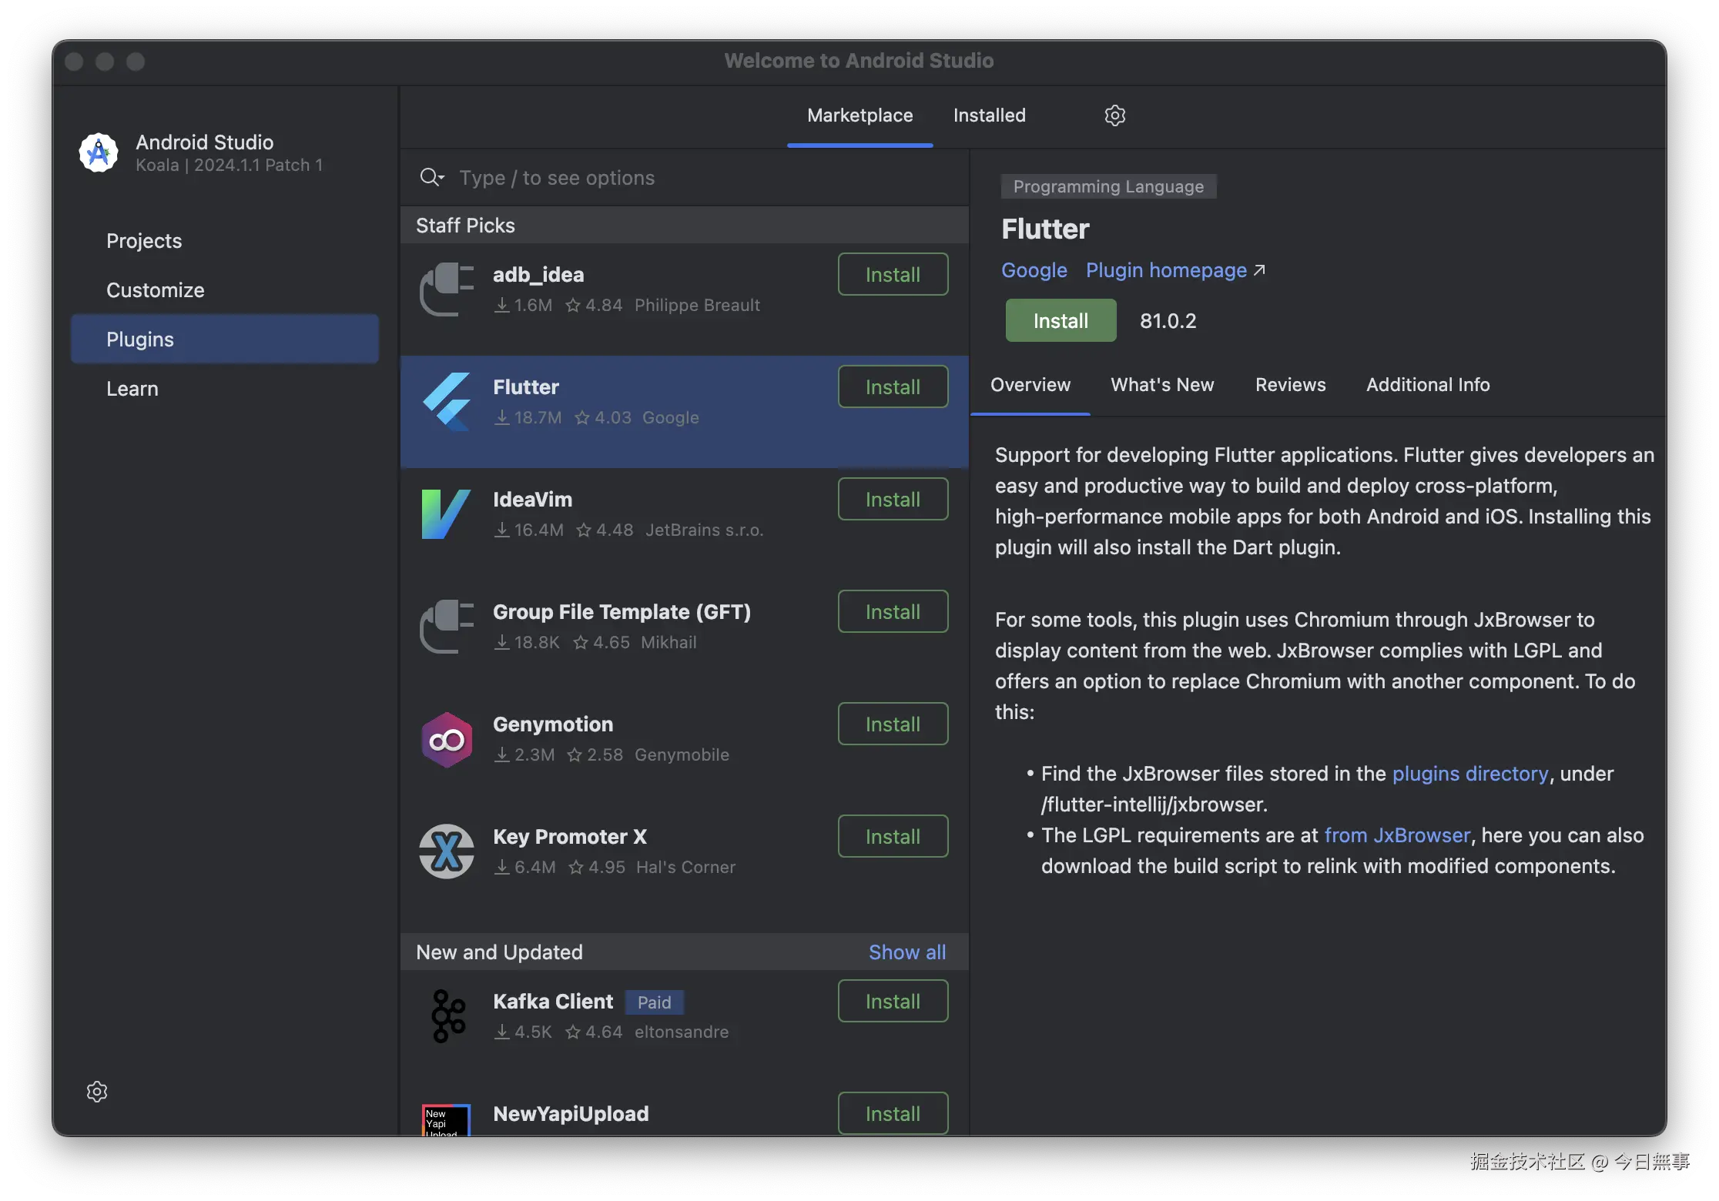This screenshot has width=1719, height=1201.
Task: Install the IdeaVim plugin
Action: click(x=892, y=500)
